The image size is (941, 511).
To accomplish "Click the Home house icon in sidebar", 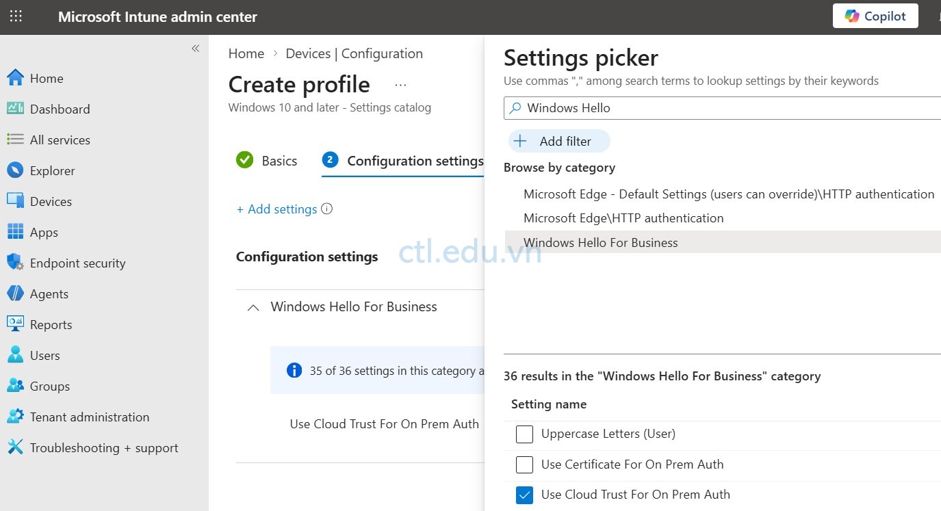I will [x=15, y=78].
